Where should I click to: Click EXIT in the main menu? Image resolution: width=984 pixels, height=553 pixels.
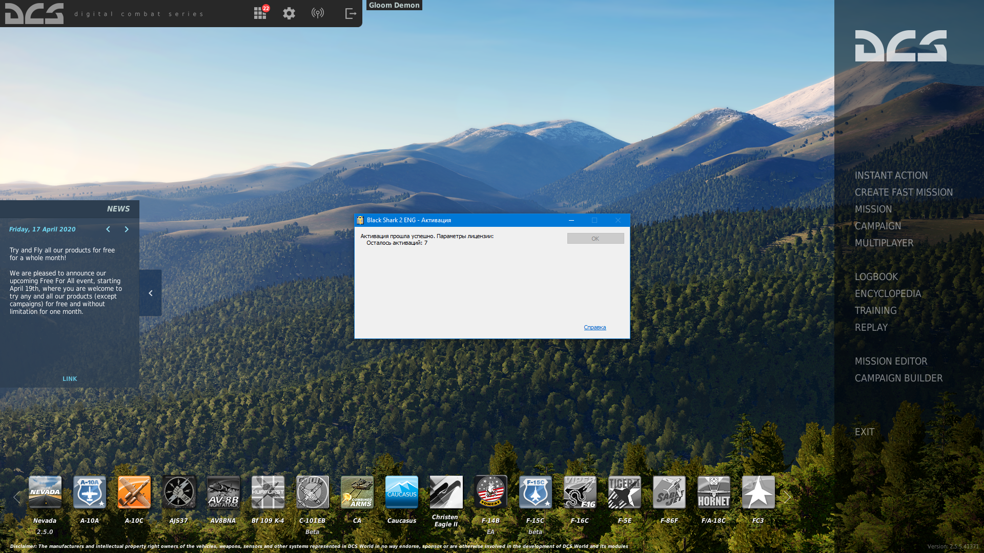865,432
